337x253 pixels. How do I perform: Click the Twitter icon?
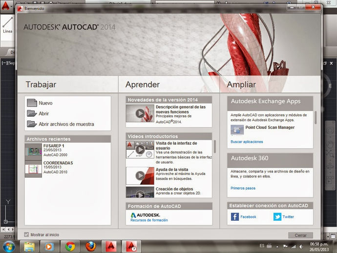pos(277,217)
